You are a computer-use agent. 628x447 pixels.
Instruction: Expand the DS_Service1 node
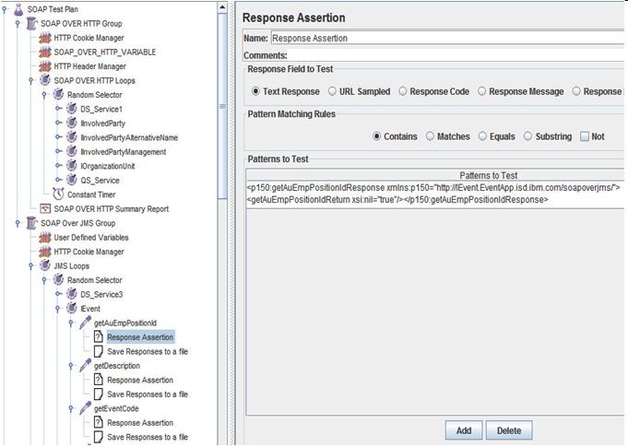tap(58, 109)
